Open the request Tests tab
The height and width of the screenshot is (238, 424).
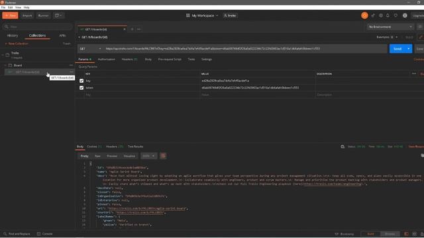click(191, 59)
